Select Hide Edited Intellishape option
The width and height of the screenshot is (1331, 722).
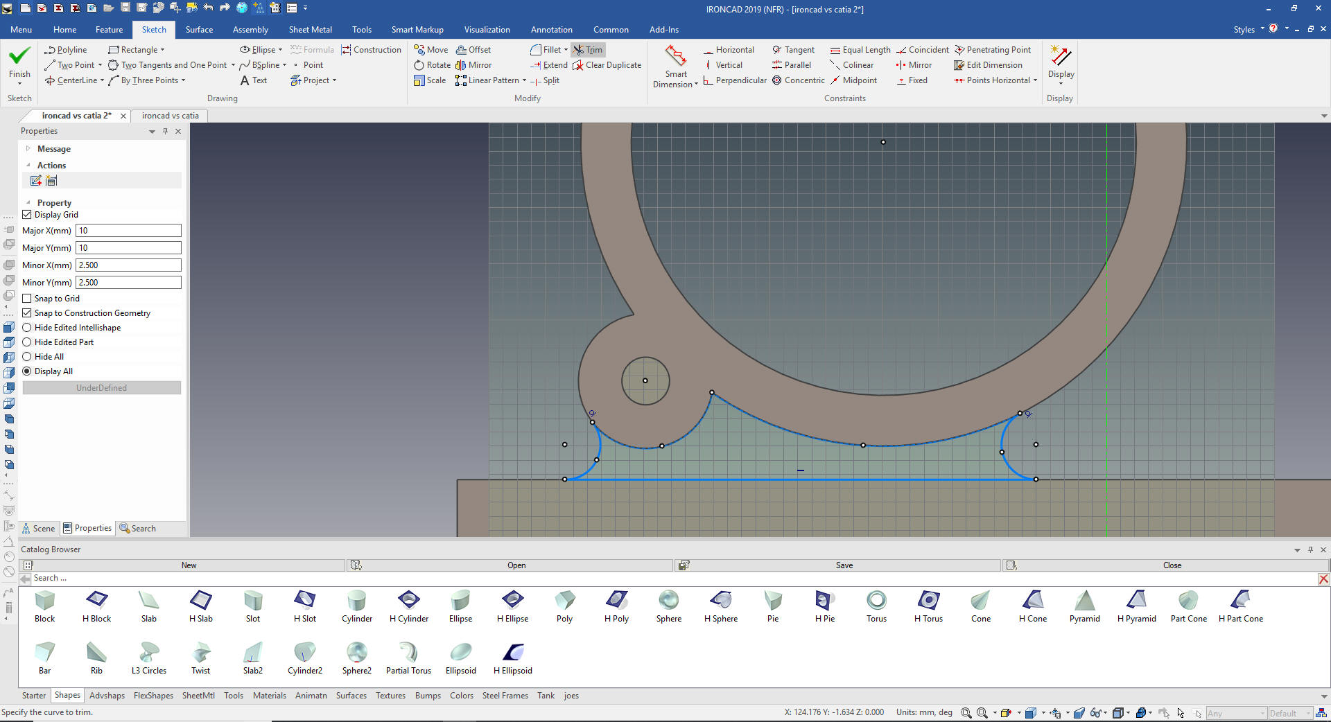27,328
